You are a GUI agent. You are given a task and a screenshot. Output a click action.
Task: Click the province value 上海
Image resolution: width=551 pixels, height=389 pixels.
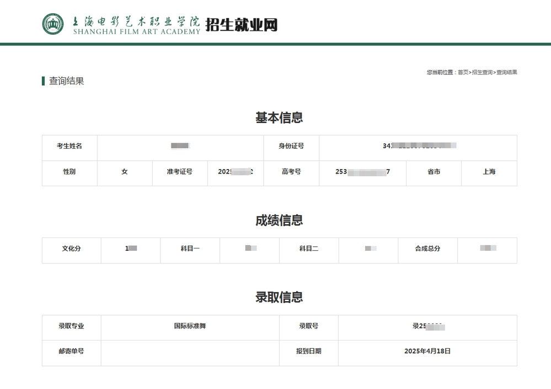pos(489,172)
